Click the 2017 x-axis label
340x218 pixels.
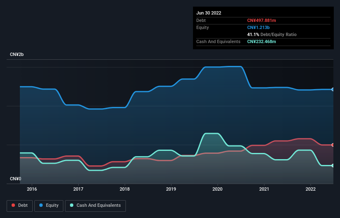click(x=78, y=189)
